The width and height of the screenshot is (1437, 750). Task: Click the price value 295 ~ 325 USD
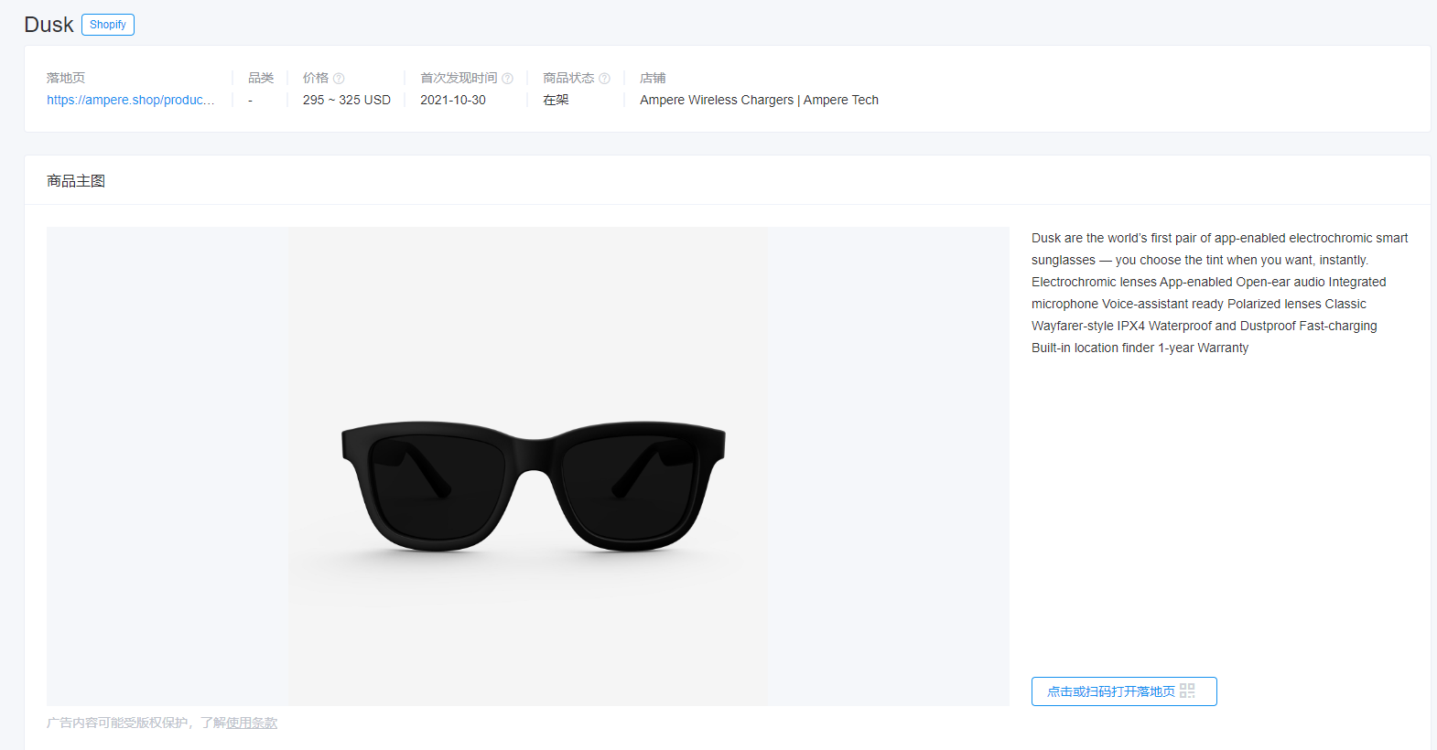[347, 100]
